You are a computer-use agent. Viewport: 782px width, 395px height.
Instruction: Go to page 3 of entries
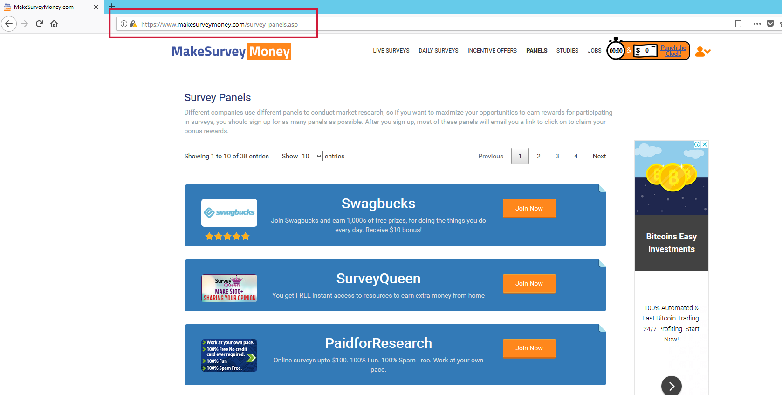click(x=557, y=156)
